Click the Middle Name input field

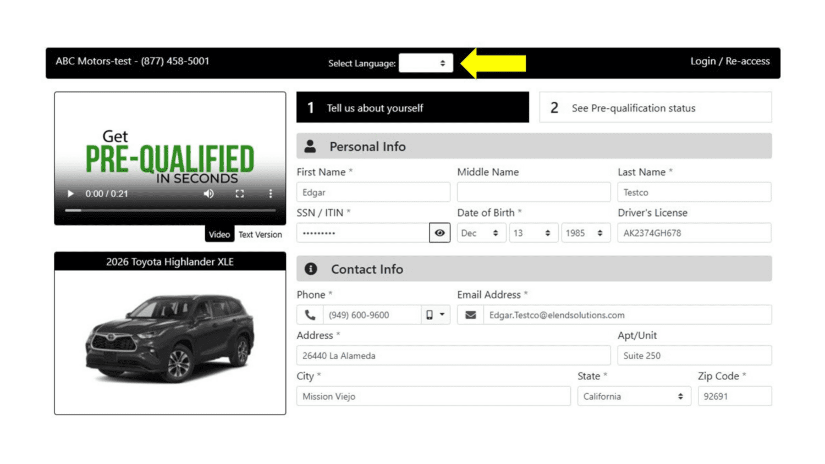point(533,192)
